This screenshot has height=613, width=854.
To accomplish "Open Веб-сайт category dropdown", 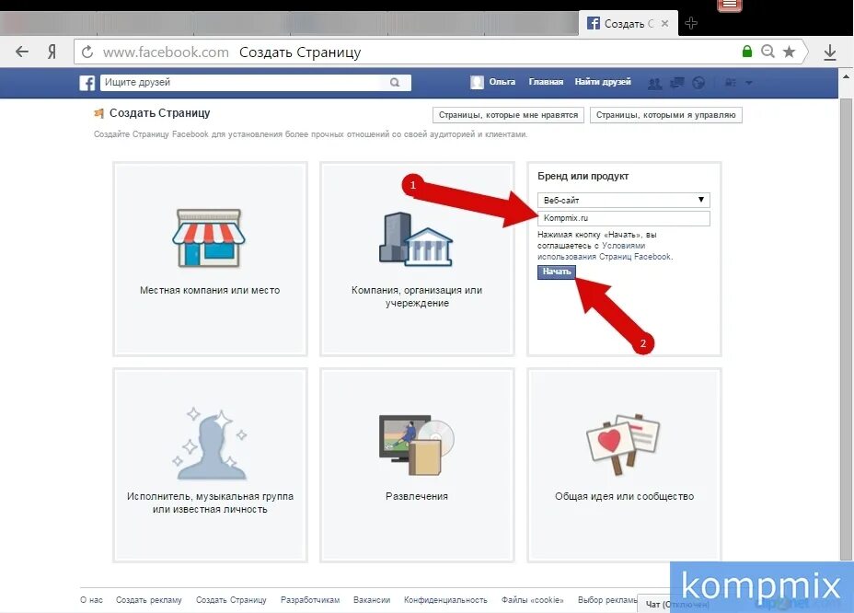I will 624,200.
